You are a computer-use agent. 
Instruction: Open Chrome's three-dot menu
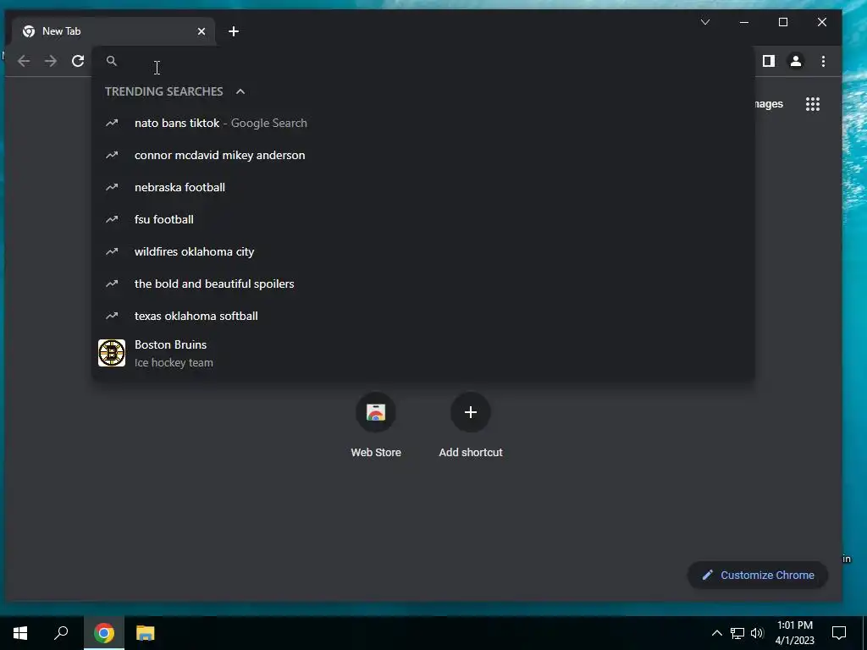coord(823,61)
